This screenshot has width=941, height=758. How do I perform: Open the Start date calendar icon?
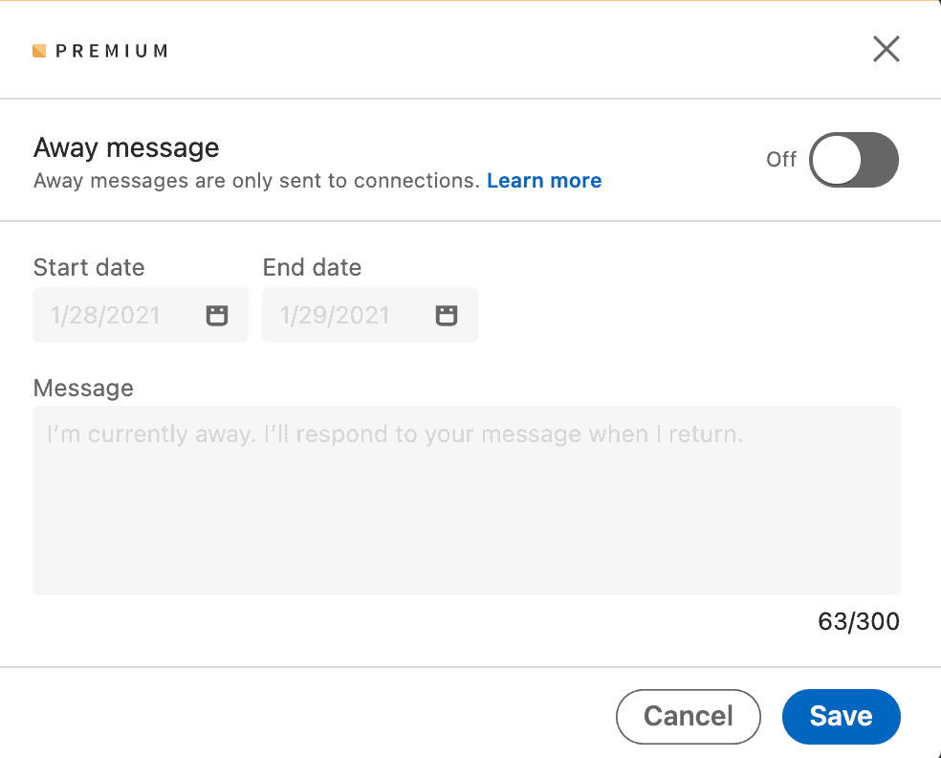pyautogui.click(x=217, y=316)
